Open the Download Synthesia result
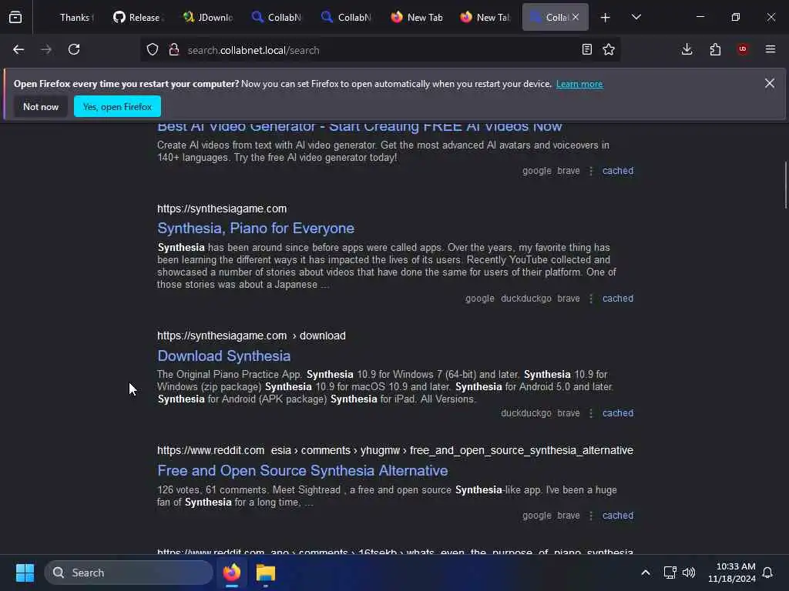Image resolution: width=789 pixels, height=591 pixels. [x=224, y=356]
